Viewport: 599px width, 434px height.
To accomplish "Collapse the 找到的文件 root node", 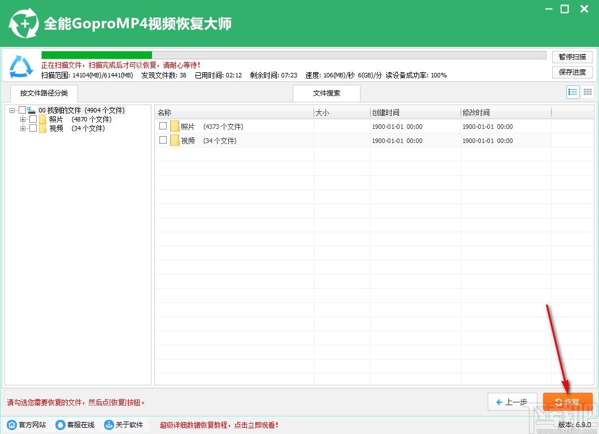I will tap(12, 110).
